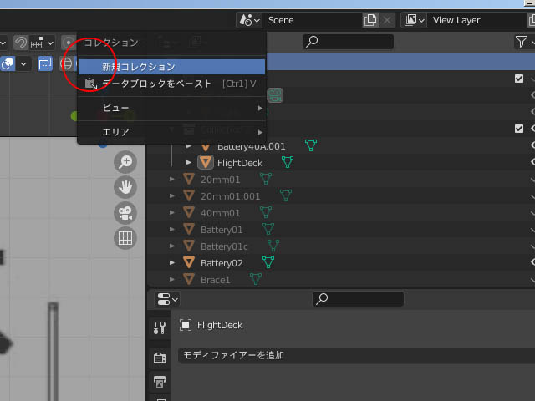Click the zoom magnifier gizmo in viewport
Image resolution: width=535 pixels, height=401 pixels.
tap(125, 161)
